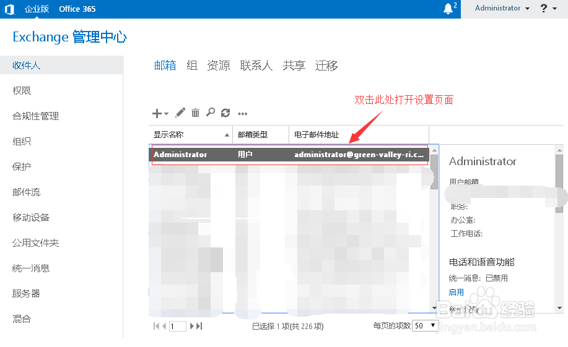Open the help question mark menu
The width and height of the screenshot is (568, 347).
click(x=548, y=8)
